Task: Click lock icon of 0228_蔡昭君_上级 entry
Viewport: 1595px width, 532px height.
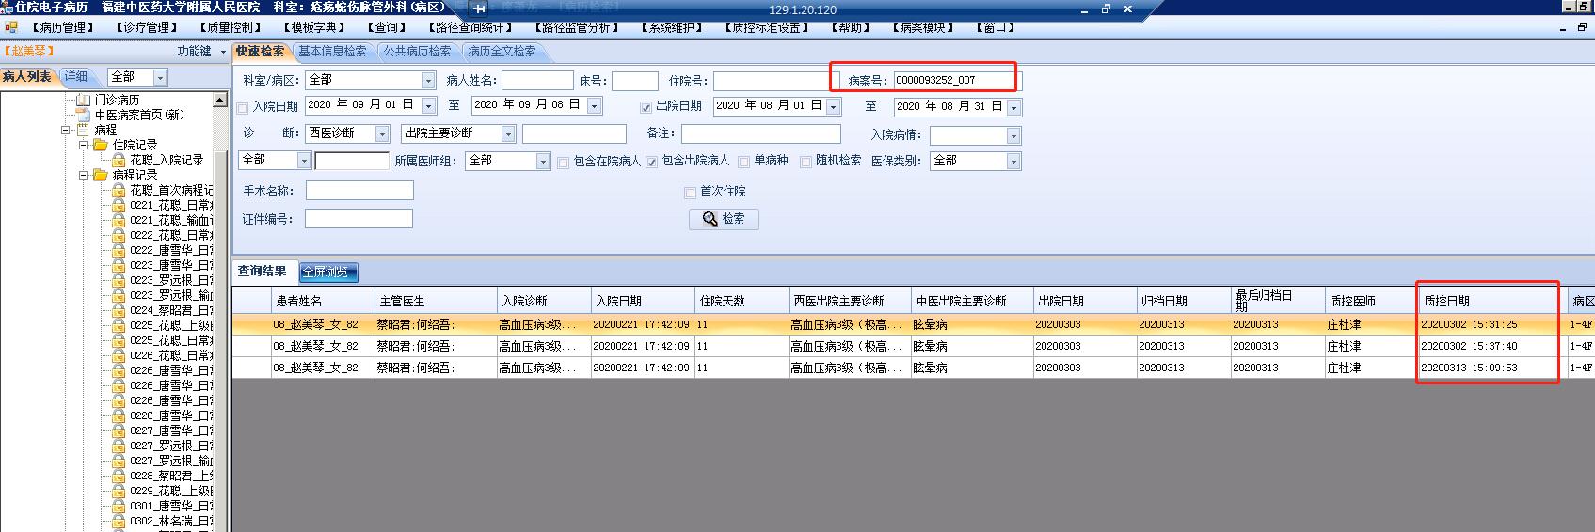Action: point(119,476)
